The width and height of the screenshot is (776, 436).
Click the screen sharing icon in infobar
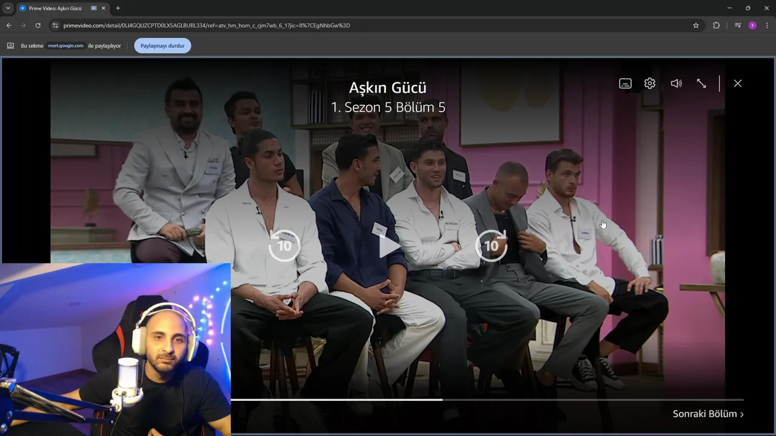(10, 45)
